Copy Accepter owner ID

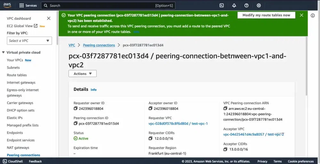(x=150, y=109)
